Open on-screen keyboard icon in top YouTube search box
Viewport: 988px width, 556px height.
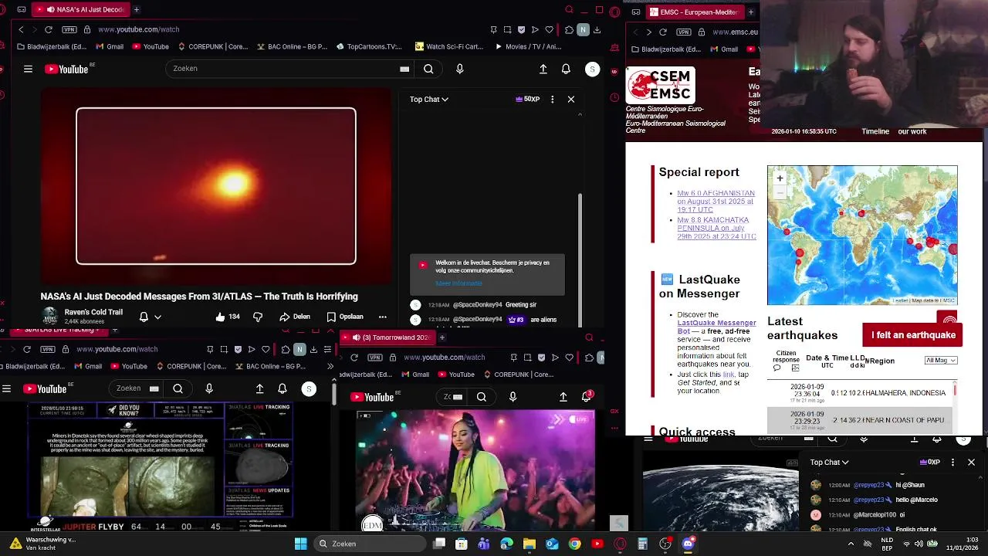[404, 69]
